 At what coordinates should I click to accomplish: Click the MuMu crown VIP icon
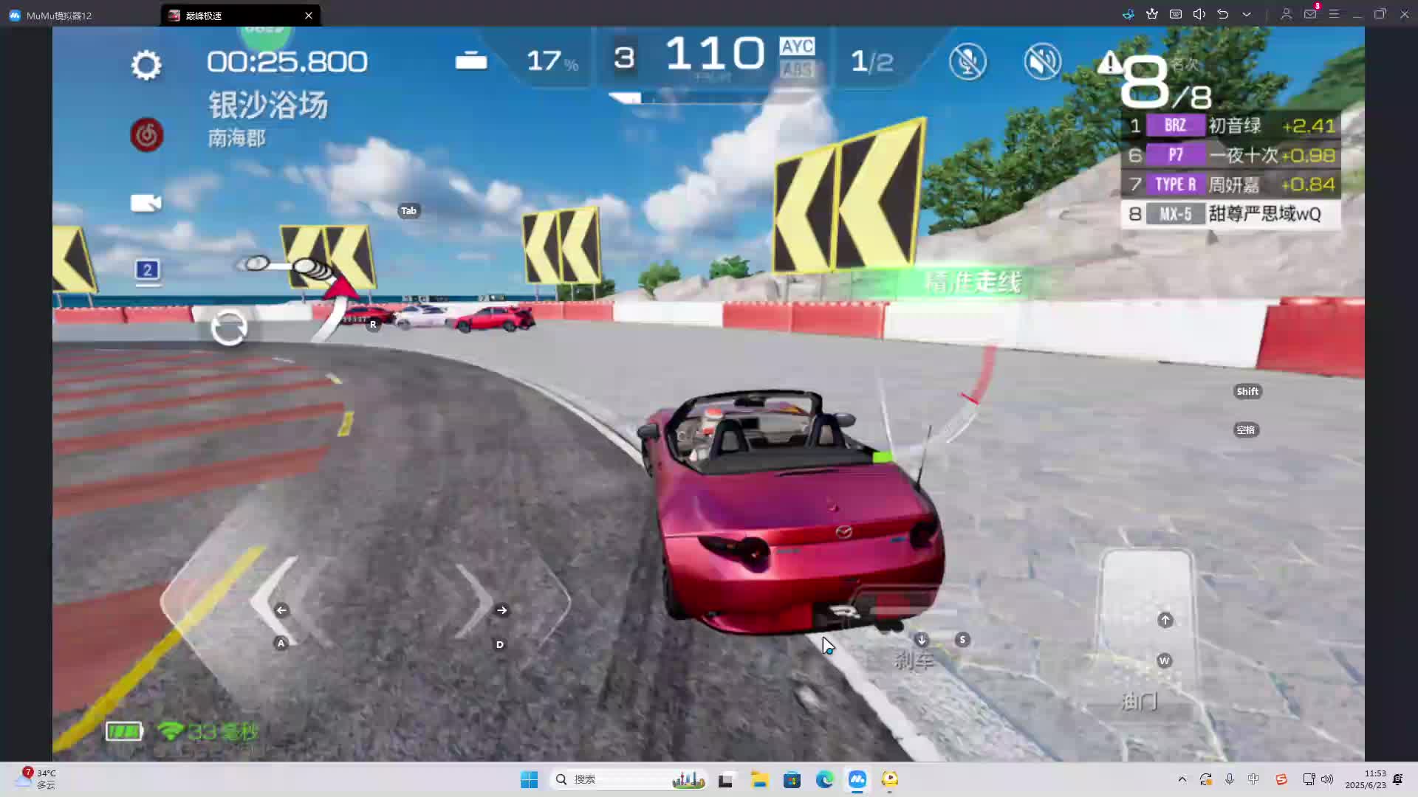(1152, 14)
